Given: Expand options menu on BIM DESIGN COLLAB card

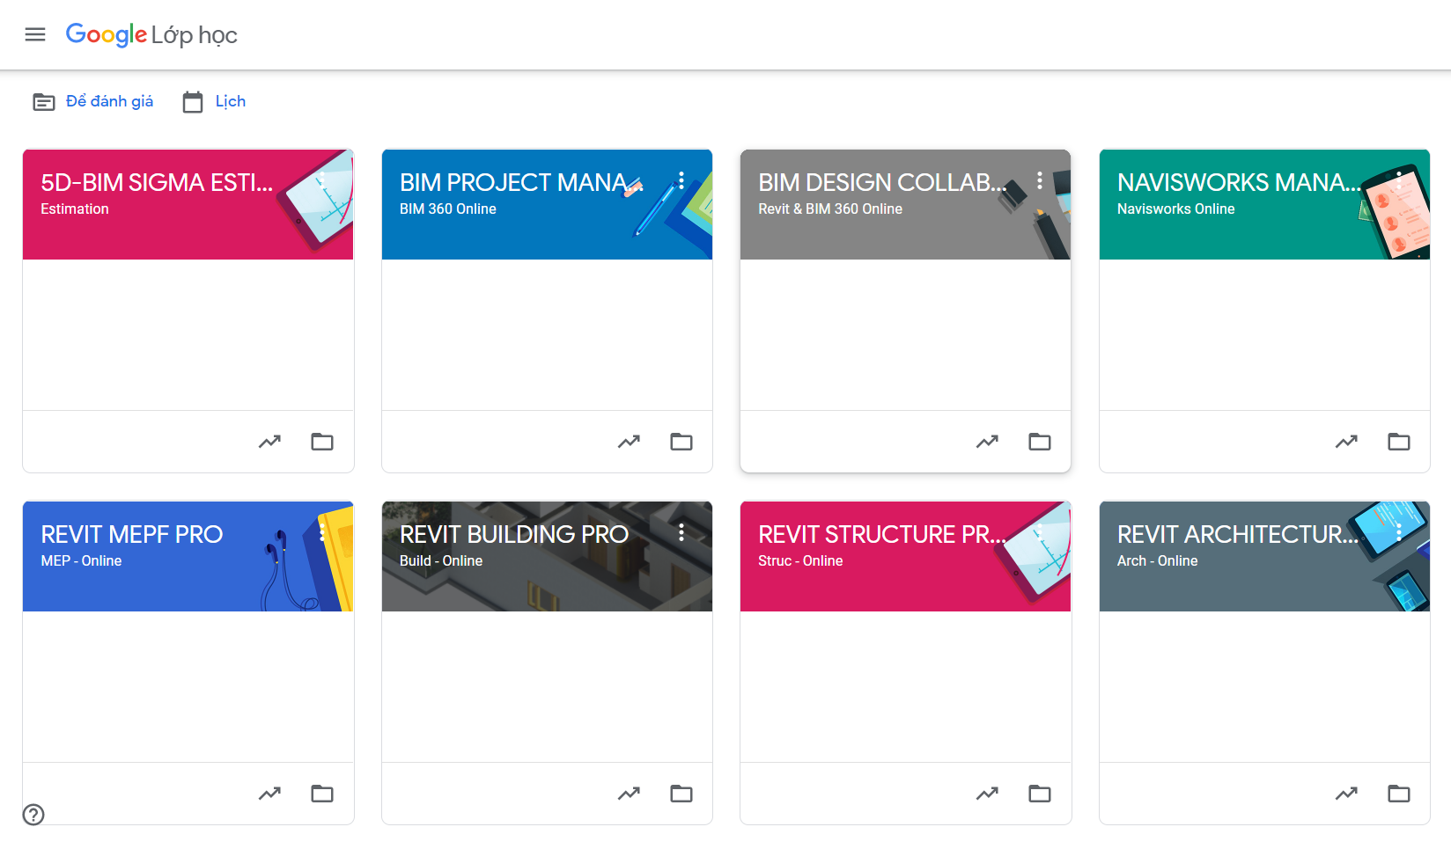Looking at the screenshot, I should point(1040,180).
